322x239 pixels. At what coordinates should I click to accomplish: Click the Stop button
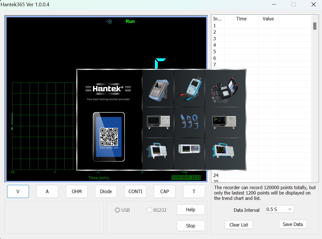point(191,226)
